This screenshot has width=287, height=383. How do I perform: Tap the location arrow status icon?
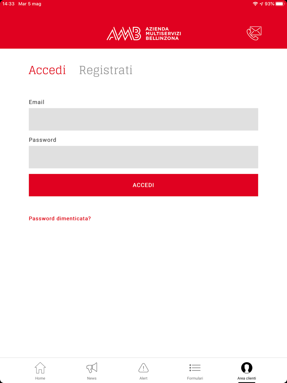[x=261, y=4]
